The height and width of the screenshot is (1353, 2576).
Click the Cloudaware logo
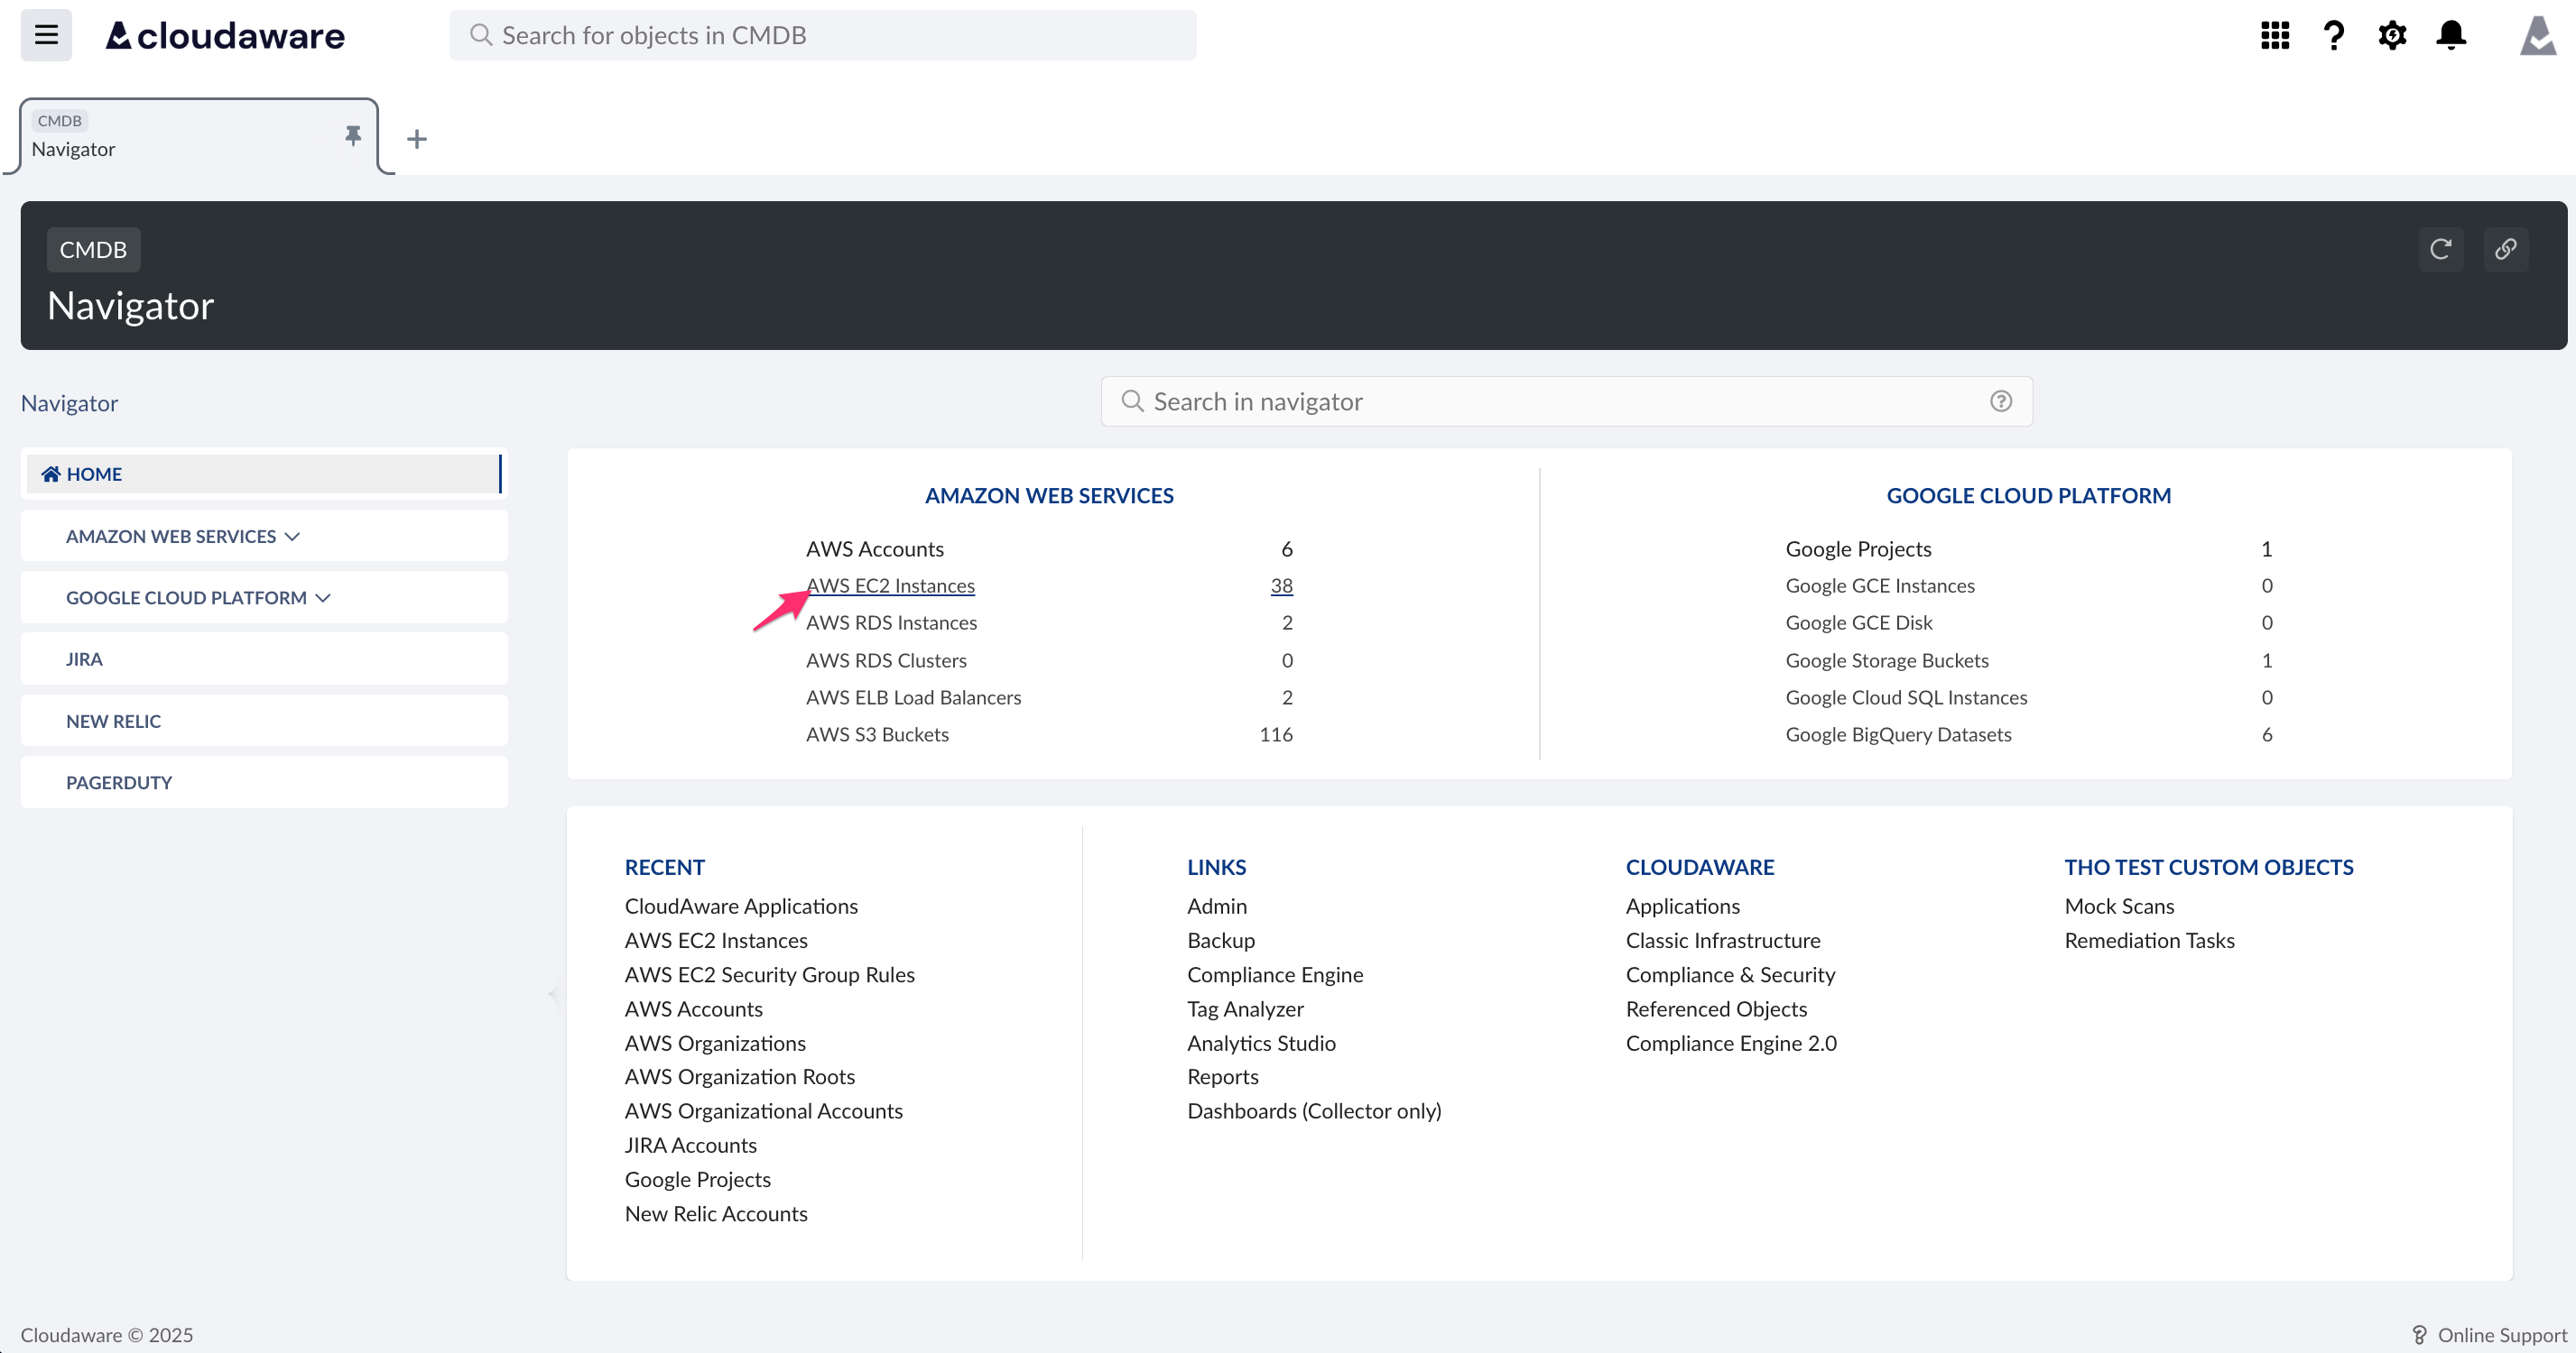tap(224, 35)
